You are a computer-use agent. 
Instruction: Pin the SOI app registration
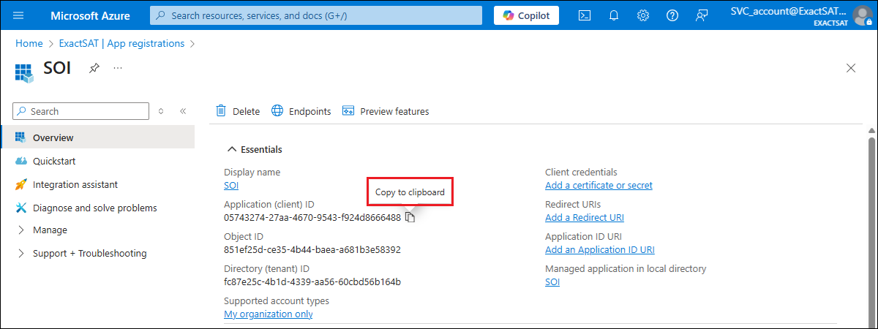pyautogui.click(x=94, y=68)
